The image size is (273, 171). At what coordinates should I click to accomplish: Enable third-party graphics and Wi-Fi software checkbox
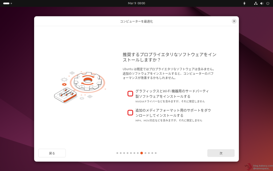pos(130,94)
